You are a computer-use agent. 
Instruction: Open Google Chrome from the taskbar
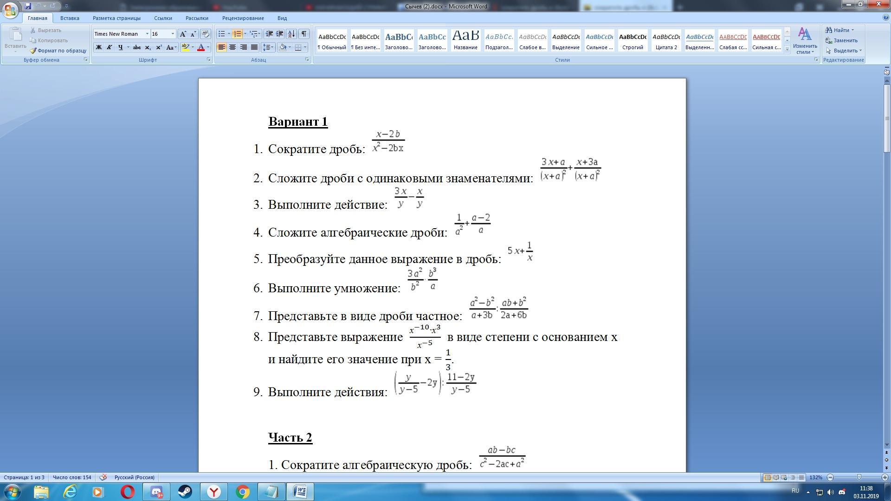click(x=242, y=492)
